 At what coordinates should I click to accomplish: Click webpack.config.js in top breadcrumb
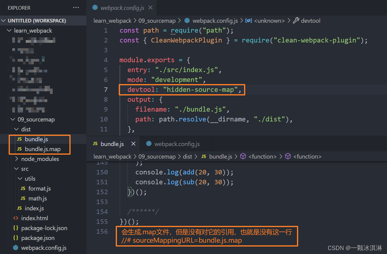click(x=215, y=21)
